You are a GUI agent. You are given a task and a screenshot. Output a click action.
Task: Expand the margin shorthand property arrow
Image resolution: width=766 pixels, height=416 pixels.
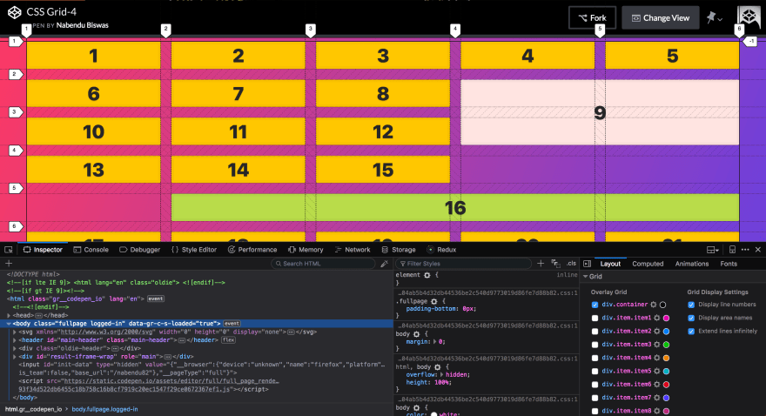[x=434, y=342]
